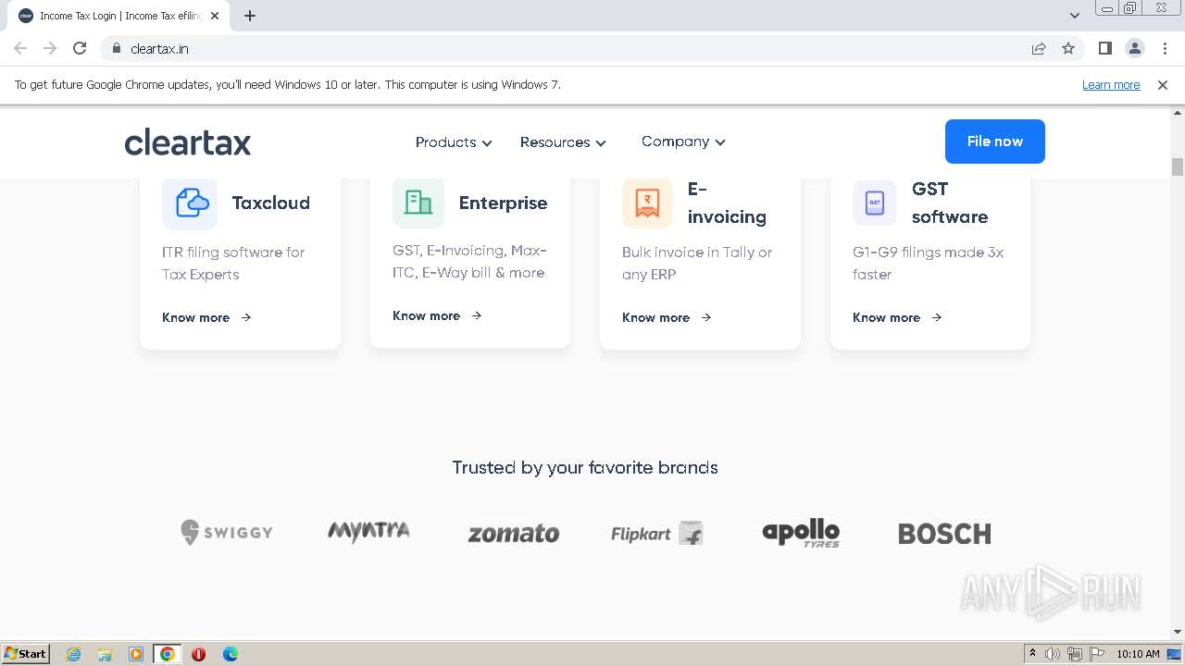Reload the page with the refresh icon
This screenshot has width=1185, height=666.
pos(80,48)
